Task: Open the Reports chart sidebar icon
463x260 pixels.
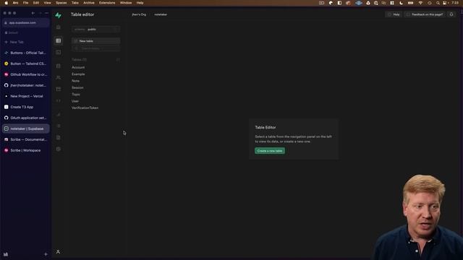Action: tap(59, 114)
